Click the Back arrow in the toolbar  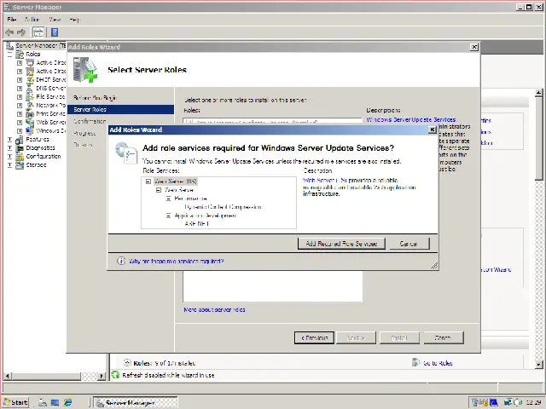(9, 32)
